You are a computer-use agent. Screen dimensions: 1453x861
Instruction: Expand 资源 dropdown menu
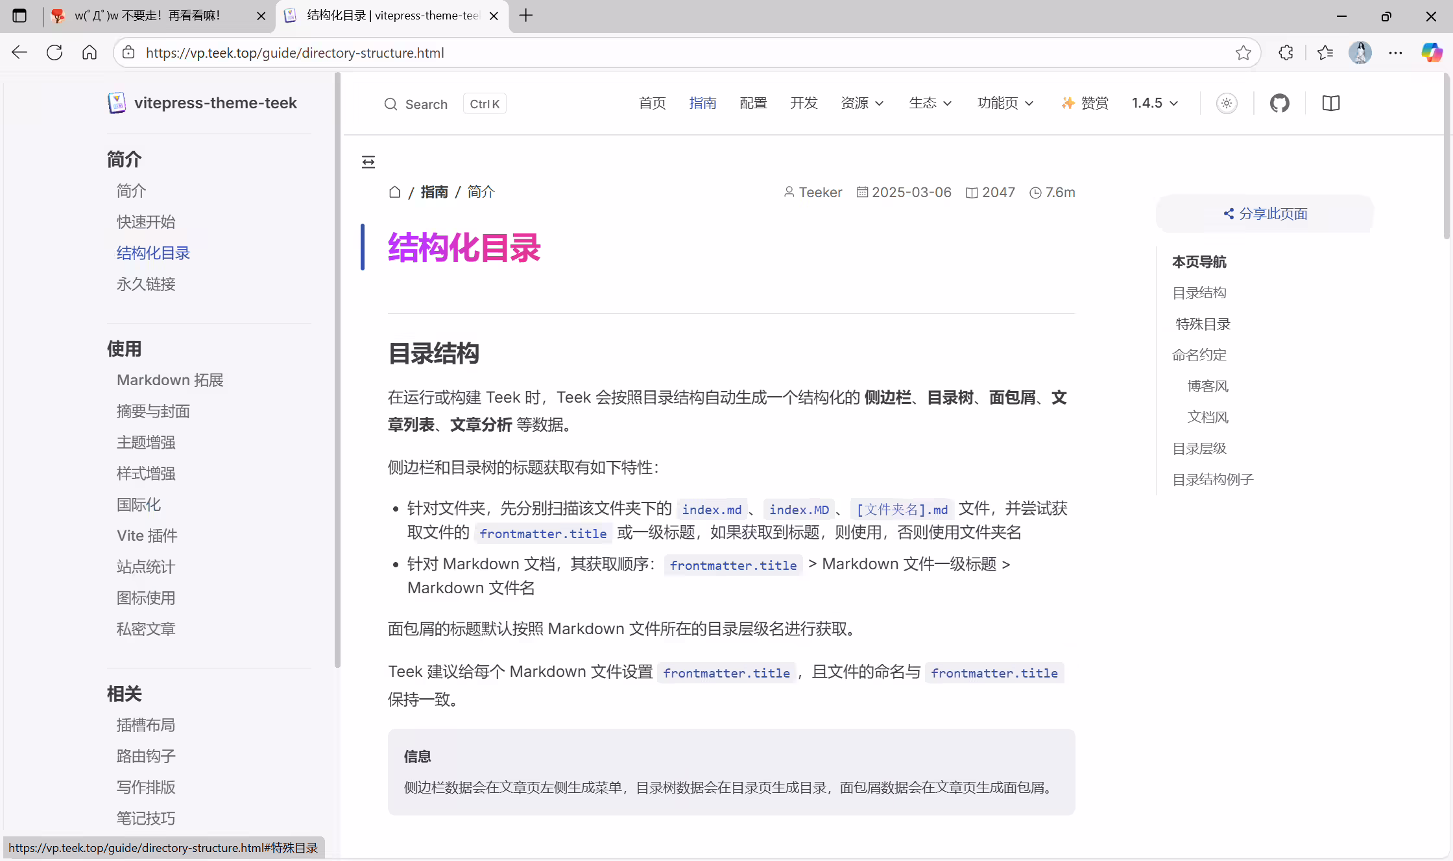(x=862, y=103)
